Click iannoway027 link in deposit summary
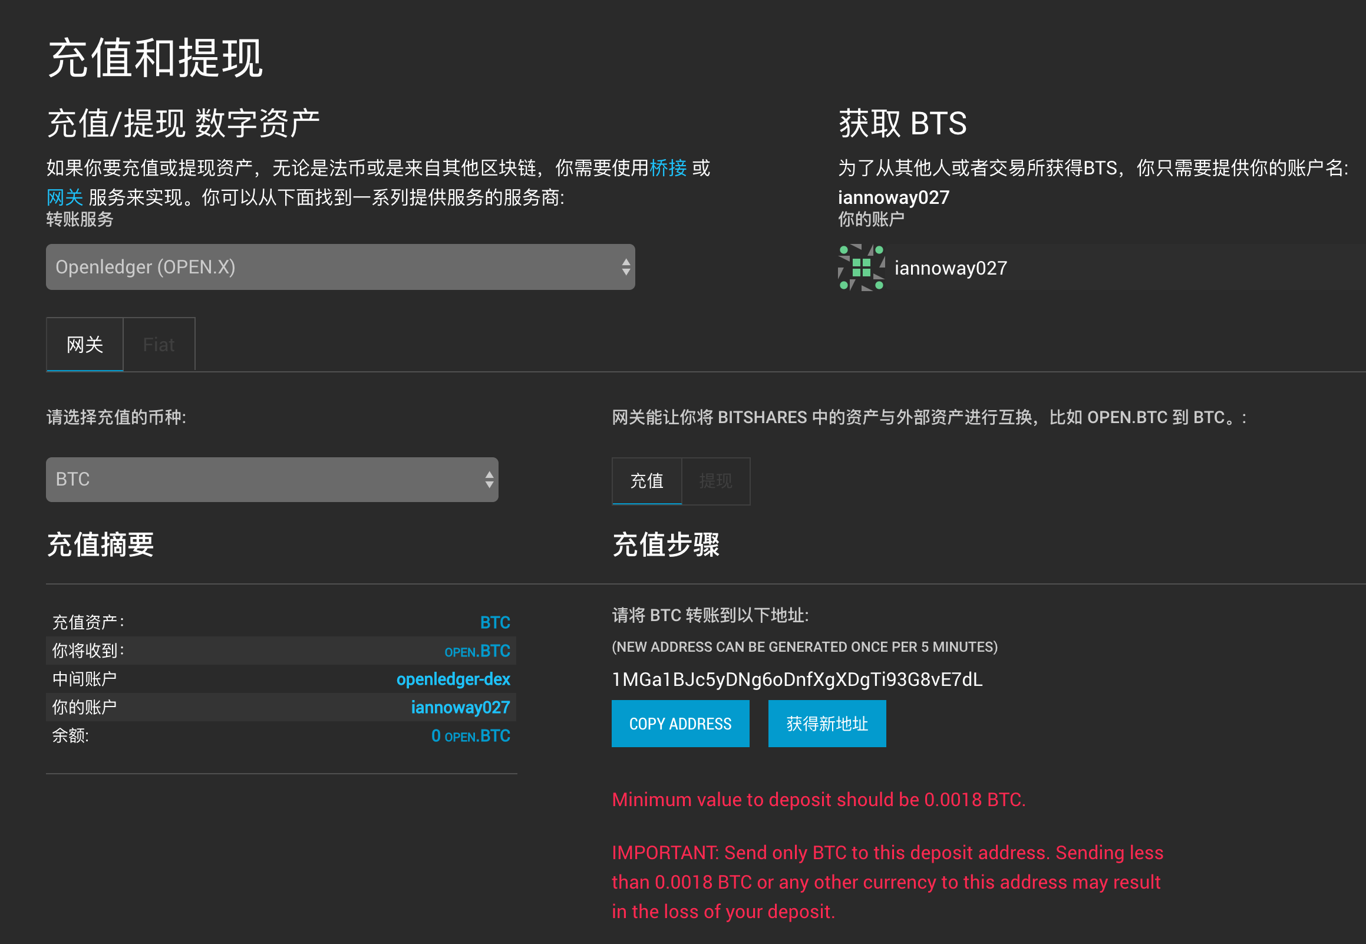The width and height of the screenshot is (1366, 944). pyautogui.click(x=460, y=708)
